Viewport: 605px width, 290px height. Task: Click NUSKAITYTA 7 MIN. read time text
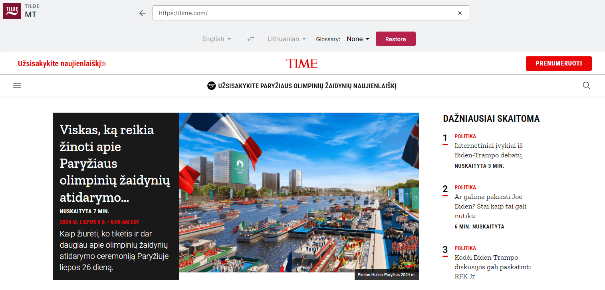coord(85,212)
